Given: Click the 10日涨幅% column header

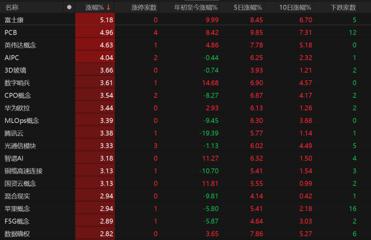Looking at the screenshot, I should point(295,7).
